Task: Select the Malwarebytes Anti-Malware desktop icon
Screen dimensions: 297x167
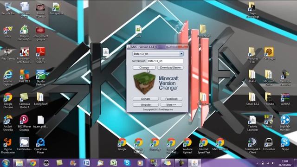Action: (24, 55)
